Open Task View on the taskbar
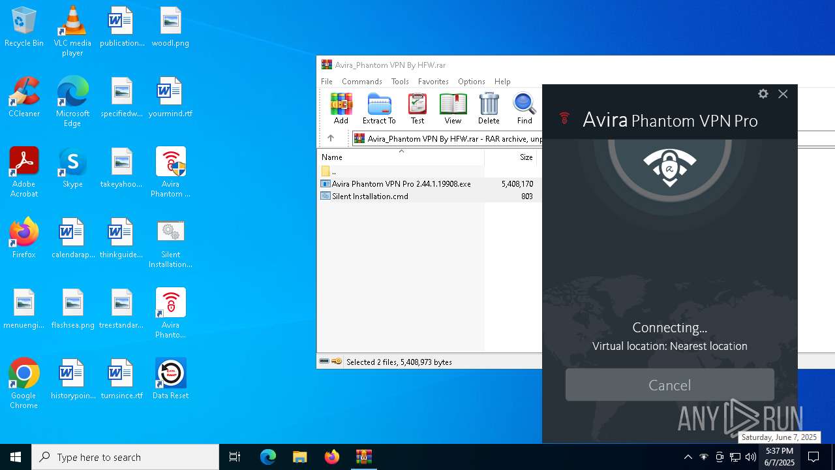835x470 pixels. pyautogui.click(x=235, y=457)
